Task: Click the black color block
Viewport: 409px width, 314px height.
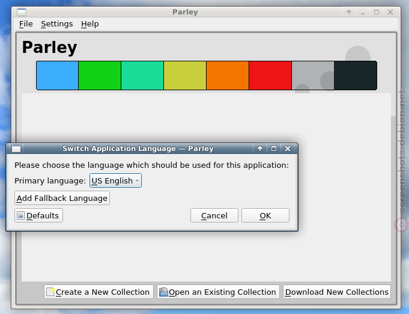Action: (356, 76)
